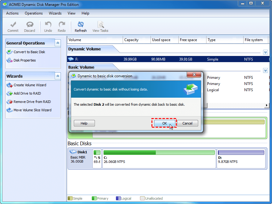Select the C: 26.06GB NTFS partition
This screenshot has width=272, height=204.
(x=159, y=159)
